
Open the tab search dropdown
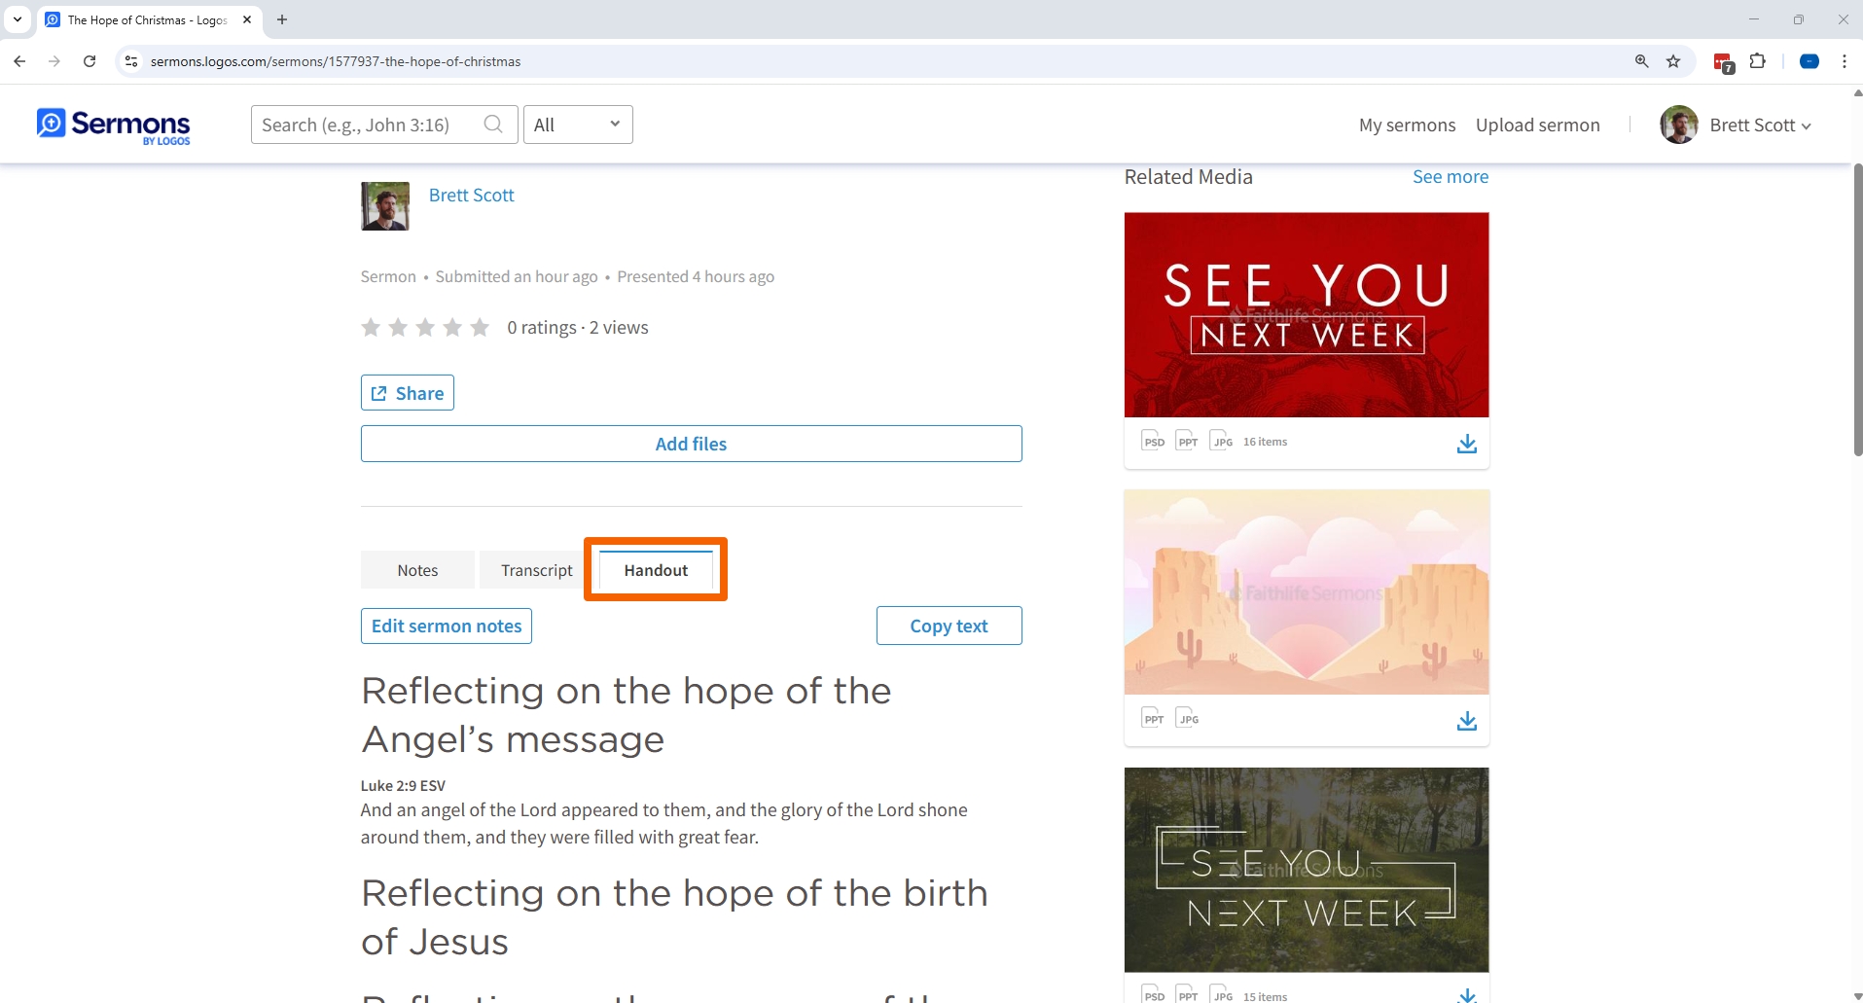click(18, 19)
